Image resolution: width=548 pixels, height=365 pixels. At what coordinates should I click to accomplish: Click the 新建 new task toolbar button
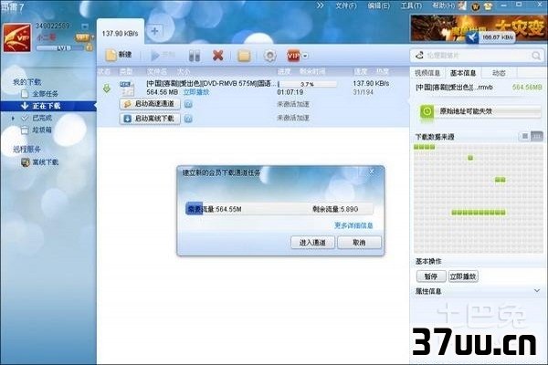(x=119, y=55)
